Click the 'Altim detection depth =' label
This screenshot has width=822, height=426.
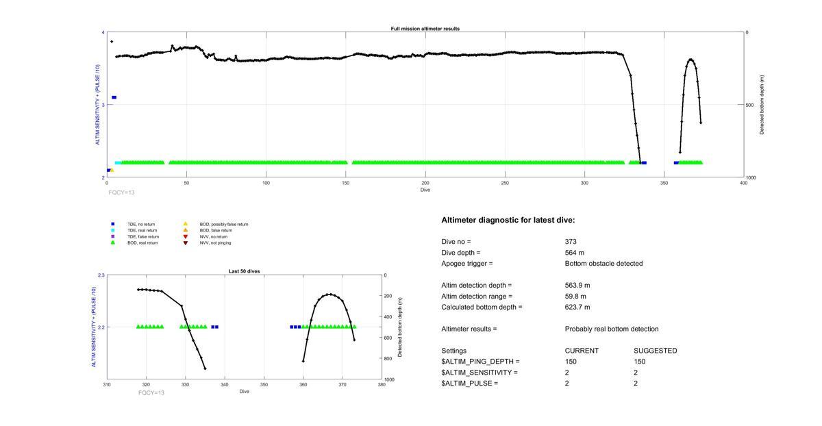point(476,286)
